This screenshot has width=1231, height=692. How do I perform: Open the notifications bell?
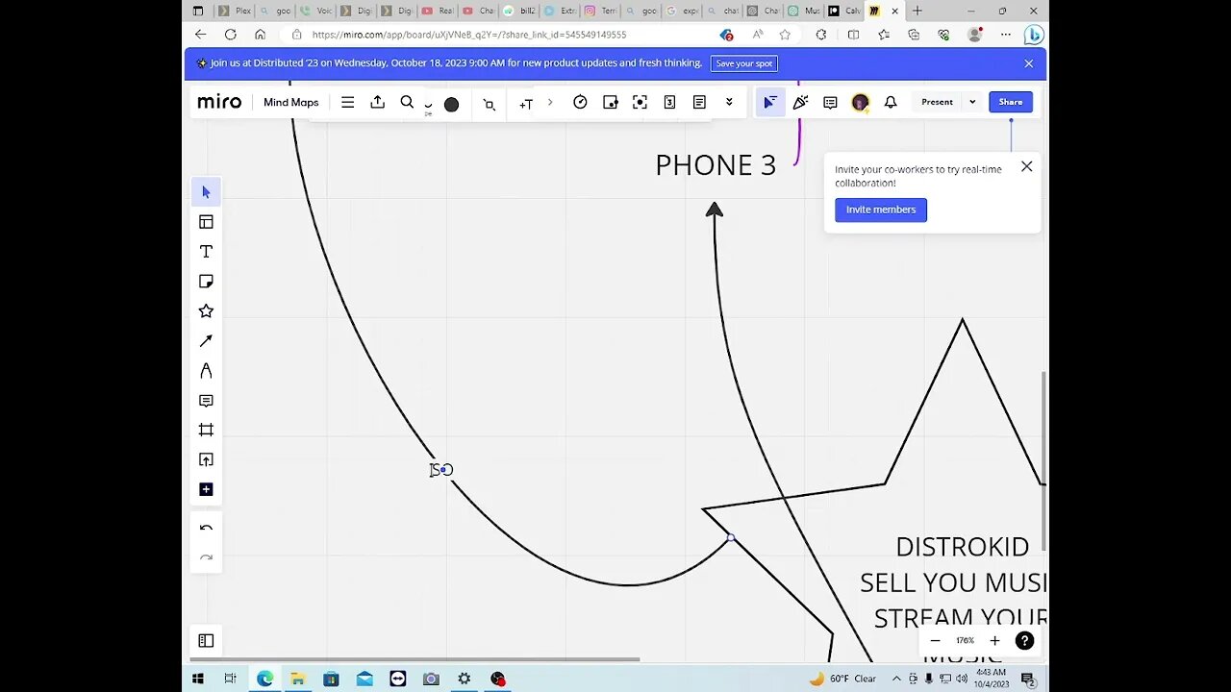click(891, 102)
